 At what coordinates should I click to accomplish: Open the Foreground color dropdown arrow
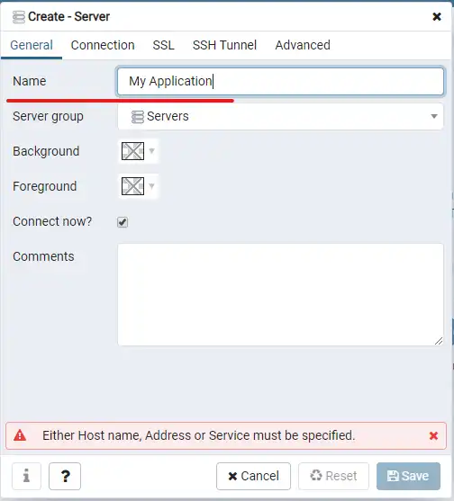tap(151, 186)
